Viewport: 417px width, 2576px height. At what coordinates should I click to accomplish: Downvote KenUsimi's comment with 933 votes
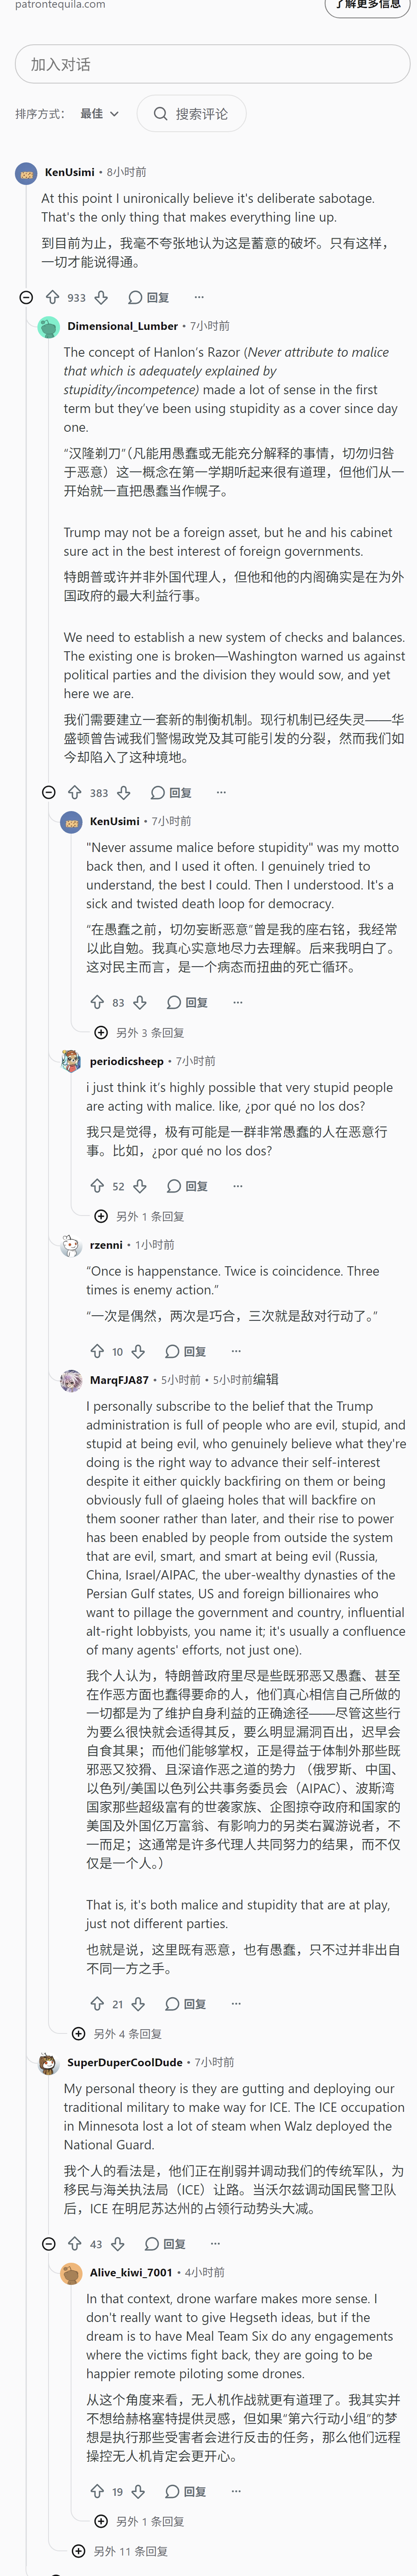[x=101, y=297]
